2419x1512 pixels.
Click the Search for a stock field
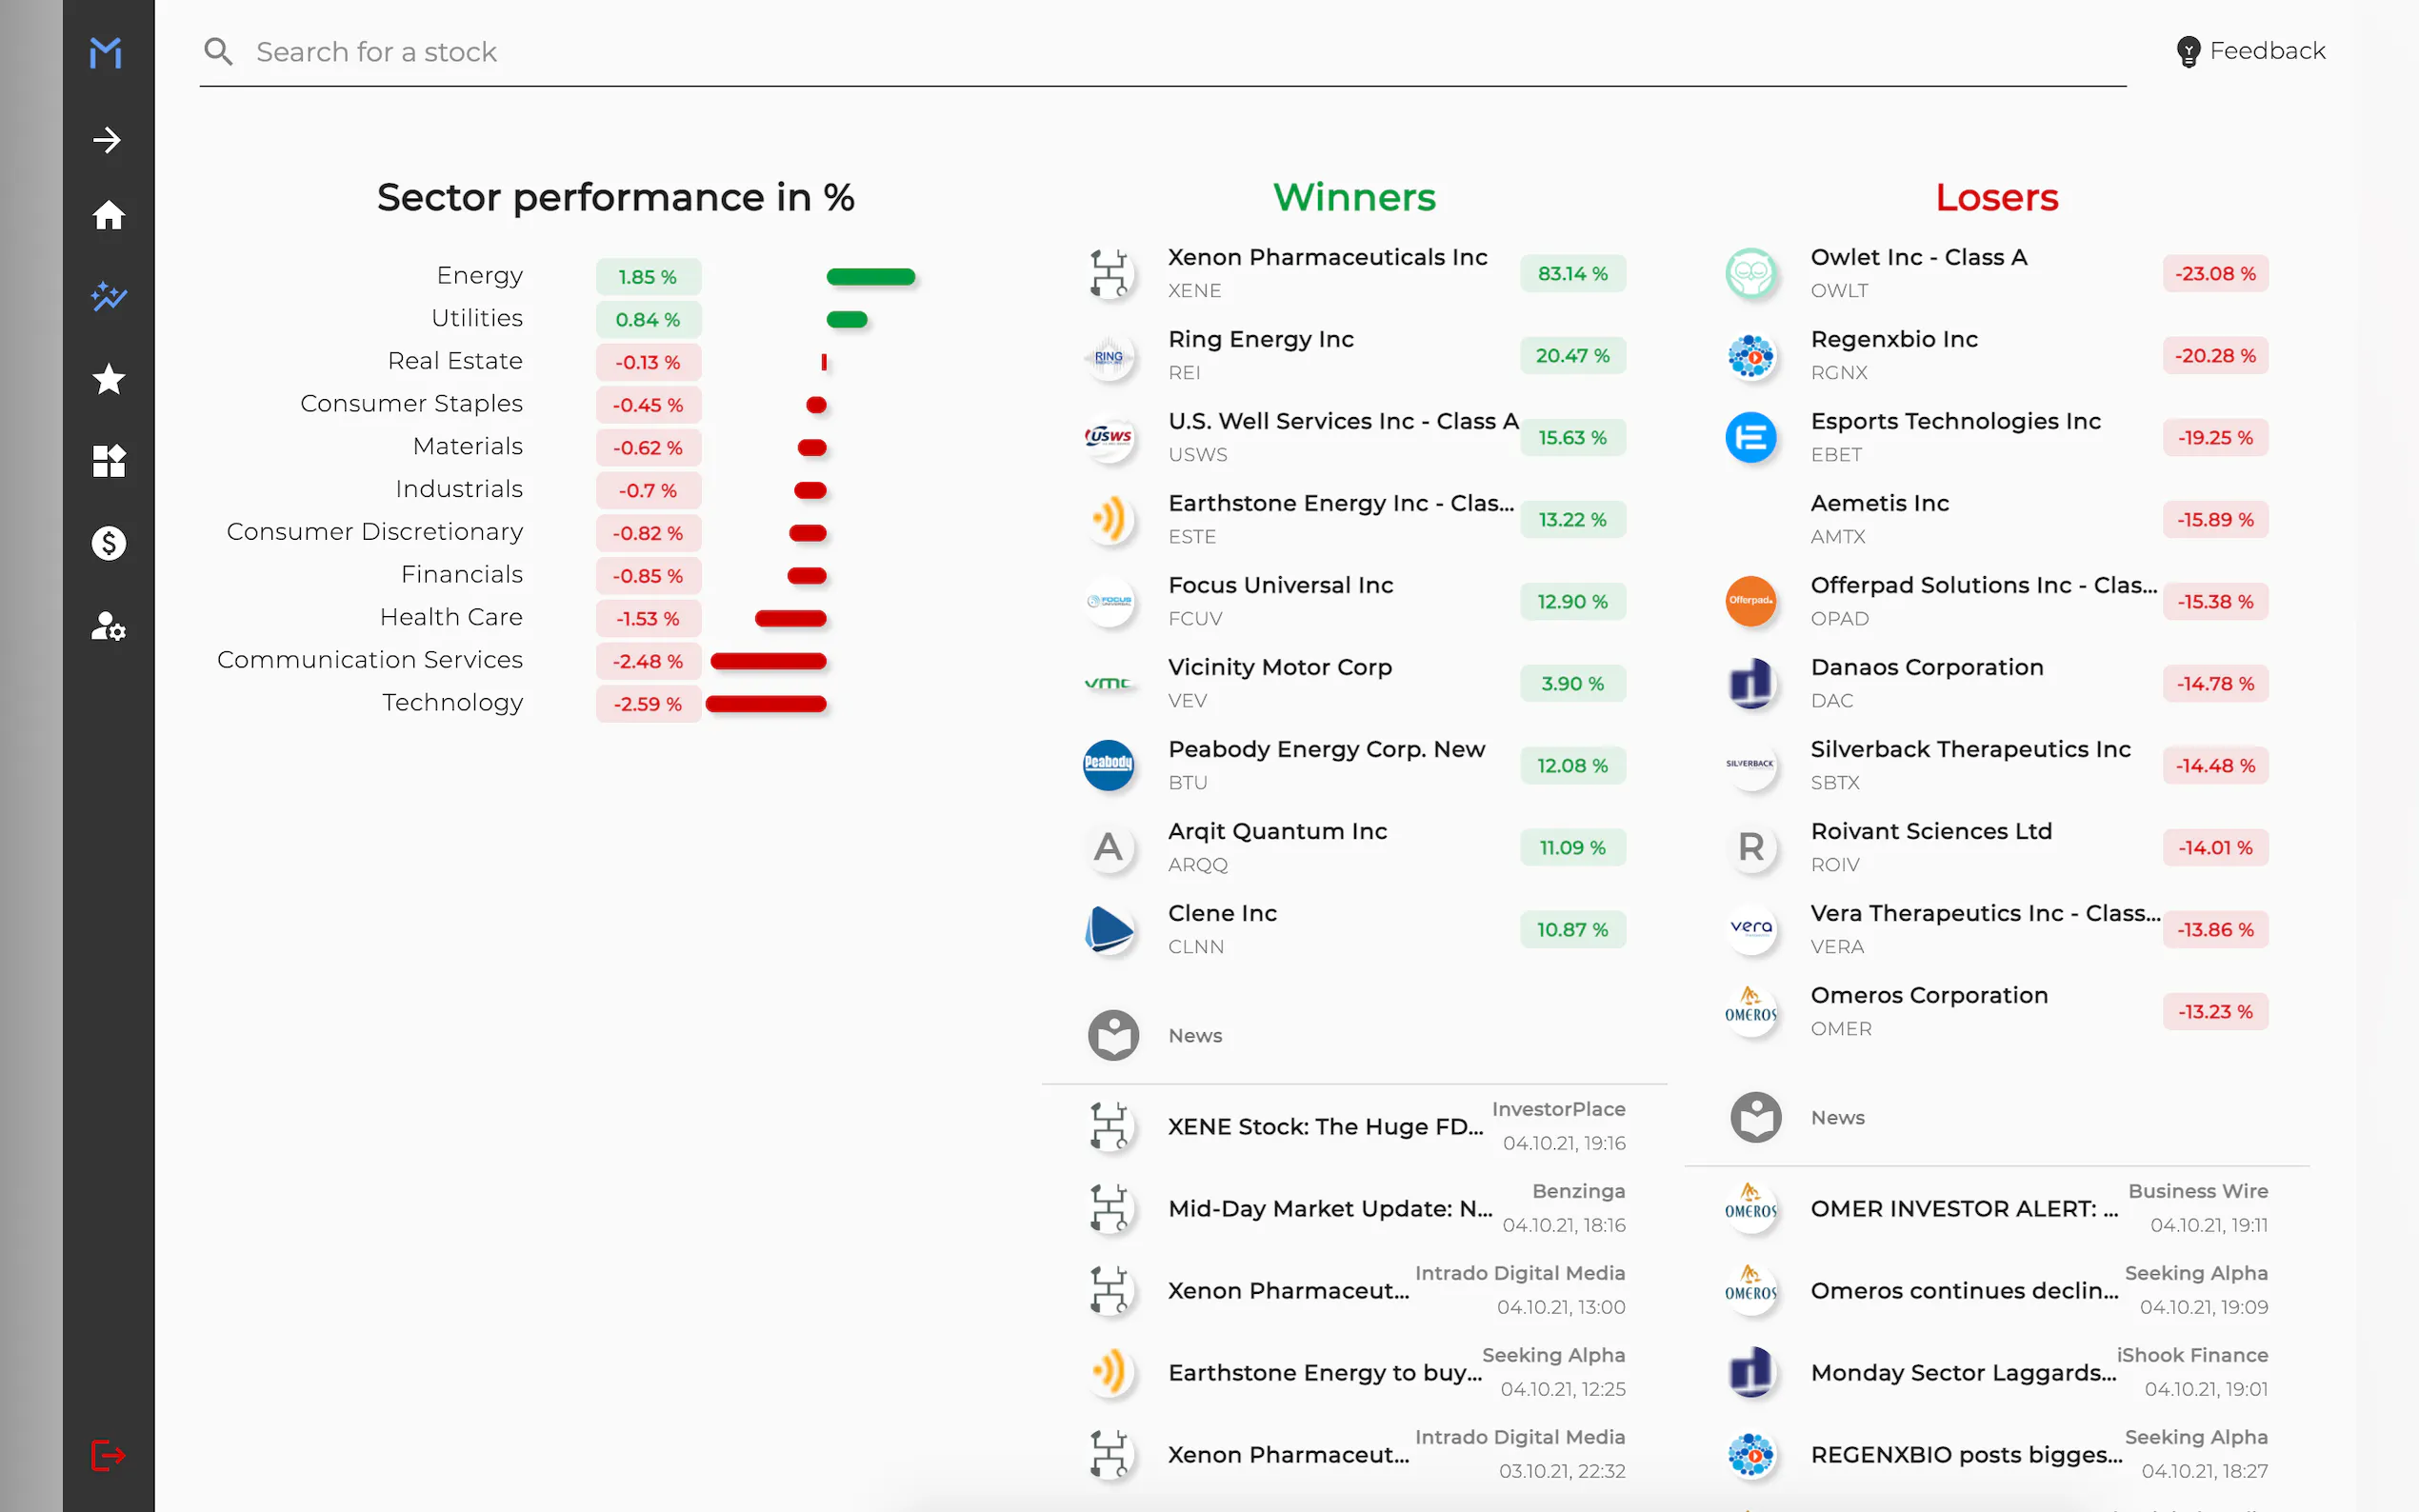tap(1160, 52)
